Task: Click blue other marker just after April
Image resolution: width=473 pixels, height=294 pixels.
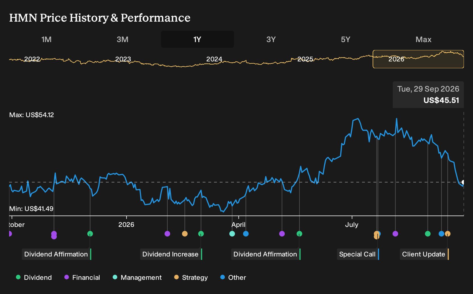Action: [x=246, y=234]
